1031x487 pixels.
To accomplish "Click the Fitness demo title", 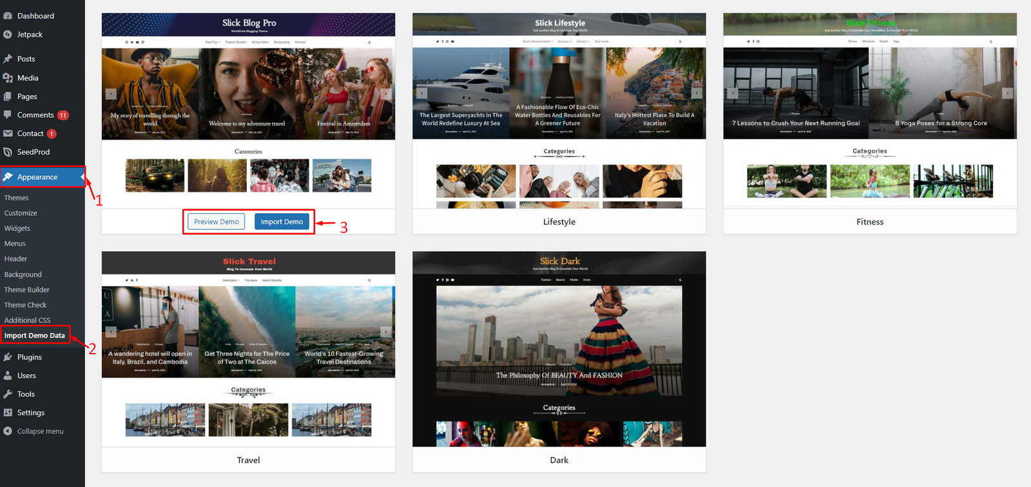I will click(x=870, y=222).
